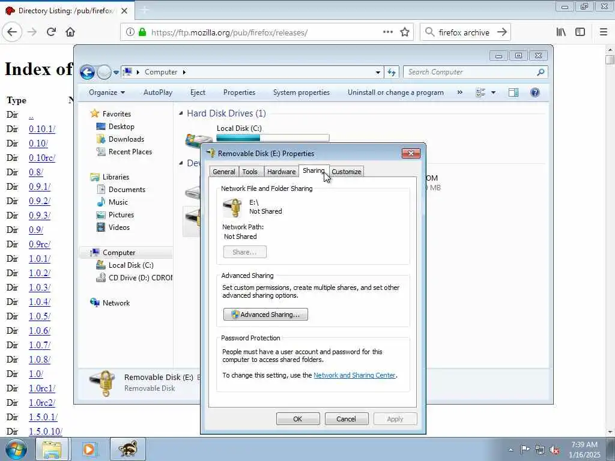The height and width of the screenshot is (461, 615).
Task: Open Documents library in sidebar
Action: (x=121, y=190)
